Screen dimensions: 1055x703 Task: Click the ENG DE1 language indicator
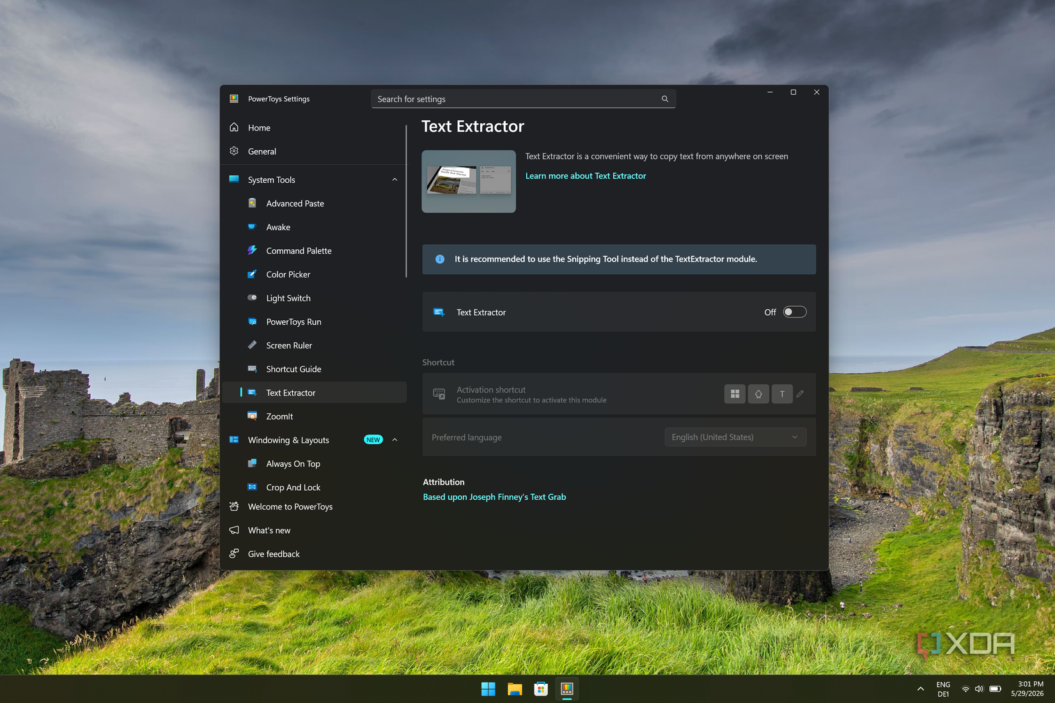click(x=943, y=689)
